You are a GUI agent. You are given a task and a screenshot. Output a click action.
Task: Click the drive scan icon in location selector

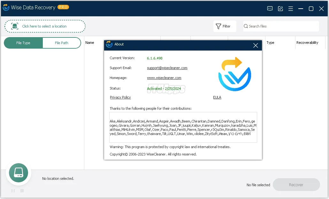[14, 26]
